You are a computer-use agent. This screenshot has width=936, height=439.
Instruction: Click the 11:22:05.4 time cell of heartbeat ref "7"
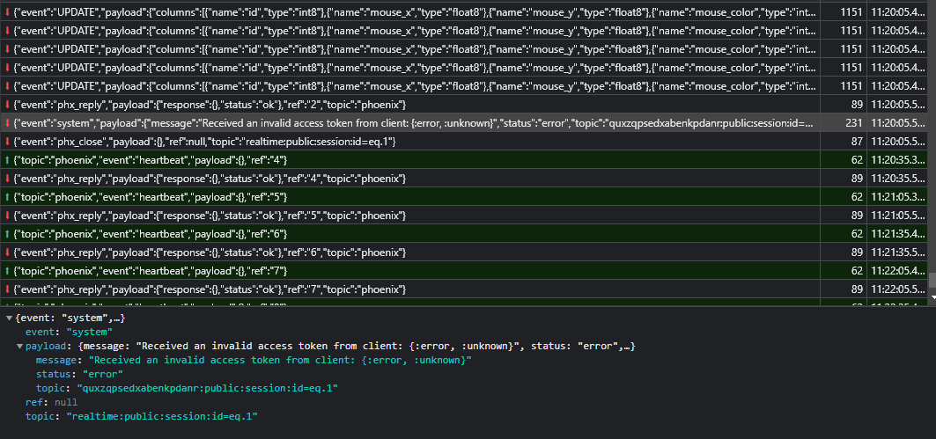897,271
